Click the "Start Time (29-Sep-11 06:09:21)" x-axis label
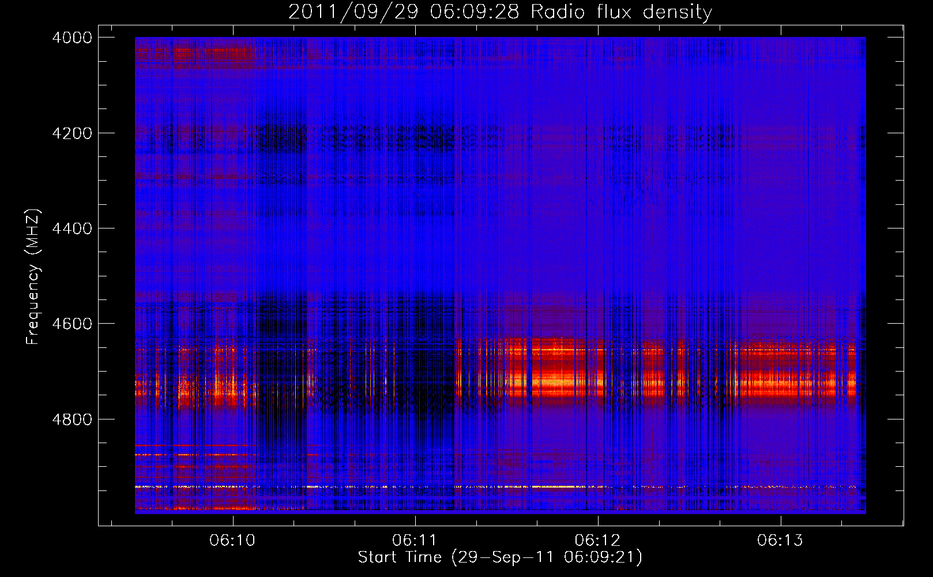The width and height of the screenshot is (933, 577). point(500,557)
